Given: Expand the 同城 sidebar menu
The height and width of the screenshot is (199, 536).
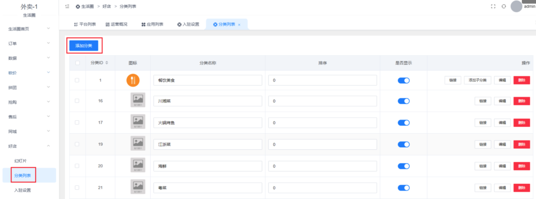Looking at the screenshot, I should click(29, 131).
